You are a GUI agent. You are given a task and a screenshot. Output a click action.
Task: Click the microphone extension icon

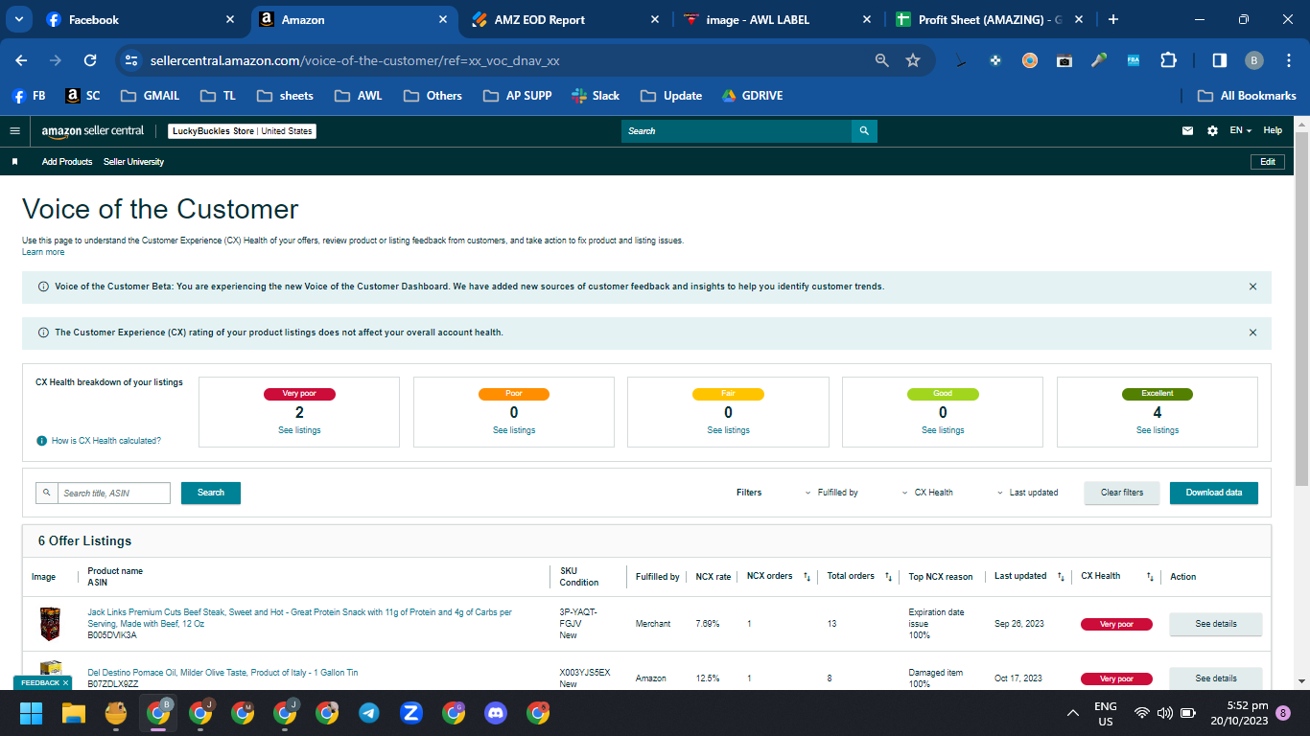1099,60
